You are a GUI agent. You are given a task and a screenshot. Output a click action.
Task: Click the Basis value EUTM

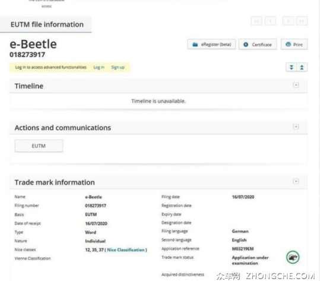pyautogui.click(x=91, y=214)
